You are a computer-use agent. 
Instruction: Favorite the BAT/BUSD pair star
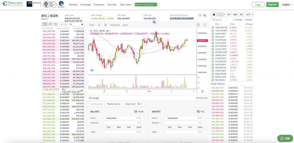point(213,80)
